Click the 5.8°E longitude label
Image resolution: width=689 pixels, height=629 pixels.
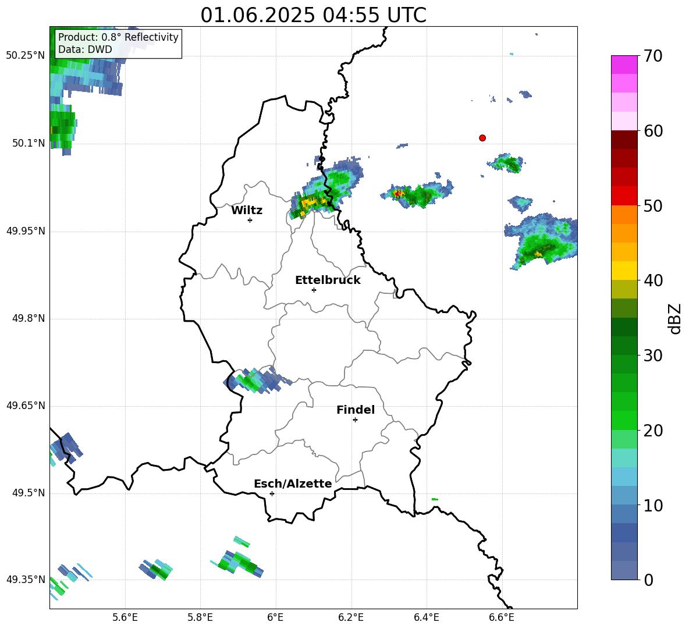200,618
